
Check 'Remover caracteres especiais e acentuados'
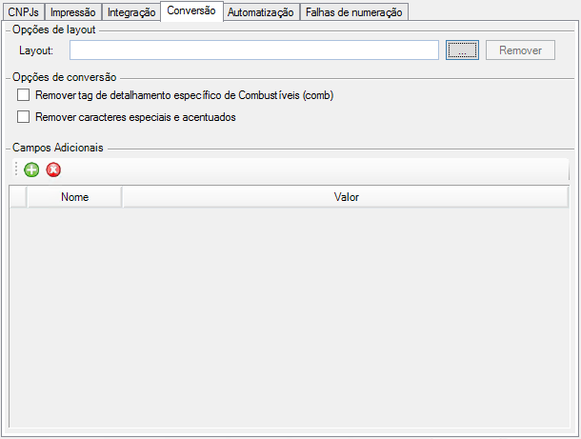click(x=24, y=117)
